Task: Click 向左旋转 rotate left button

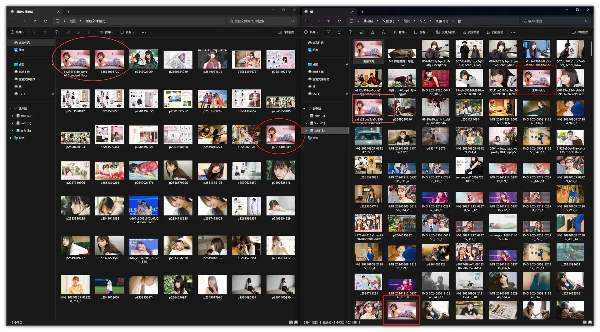Action: [471, 32]
